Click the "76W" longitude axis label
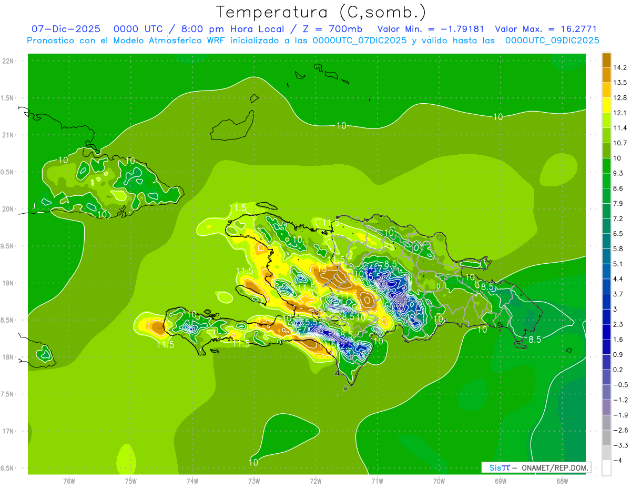 69,482
